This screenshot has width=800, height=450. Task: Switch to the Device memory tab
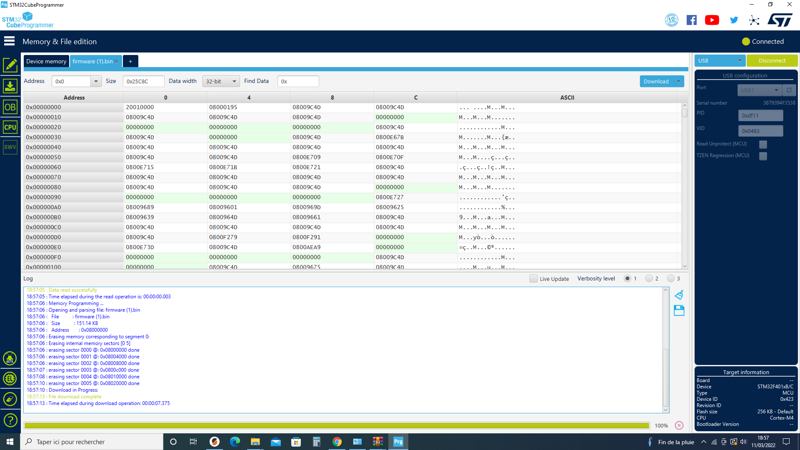pos(46,61)
